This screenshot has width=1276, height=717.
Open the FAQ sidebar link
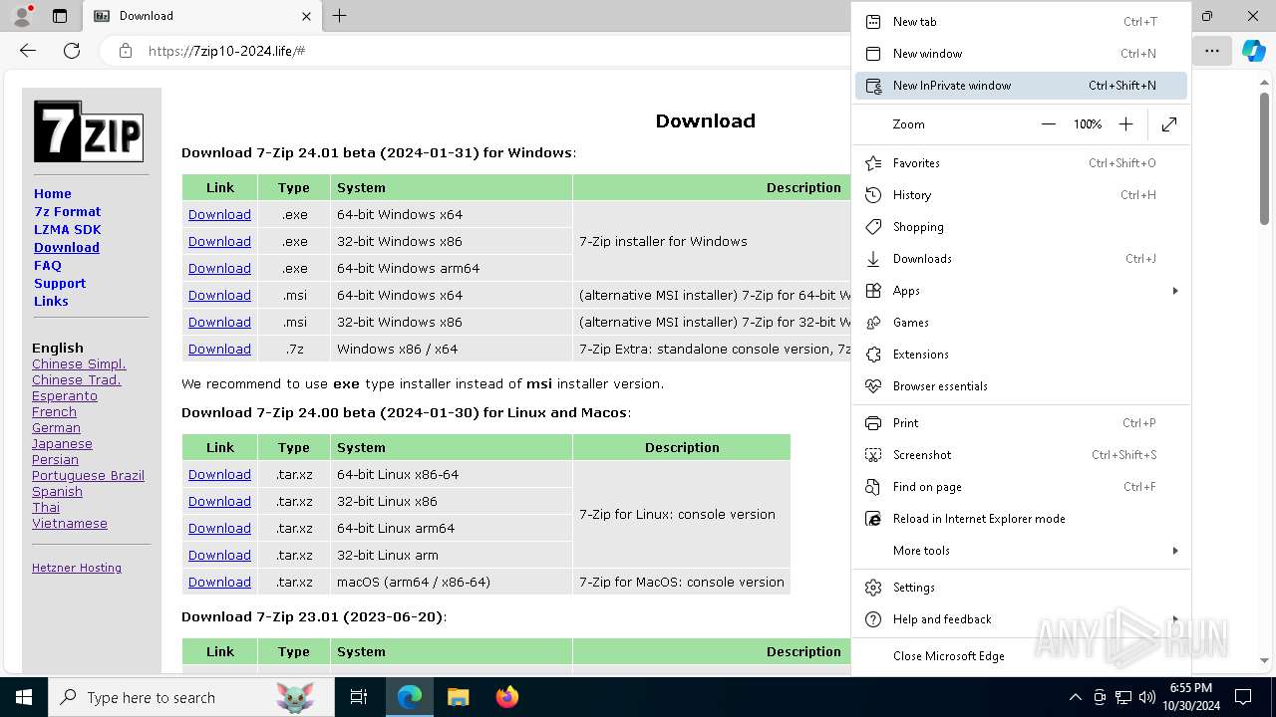48,266
